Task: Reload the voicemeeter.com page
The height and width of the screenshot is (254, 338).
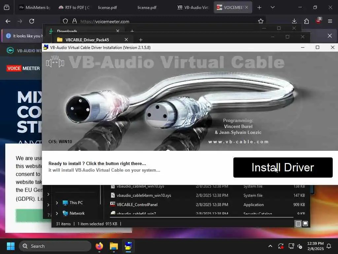Action: [32, 21]
